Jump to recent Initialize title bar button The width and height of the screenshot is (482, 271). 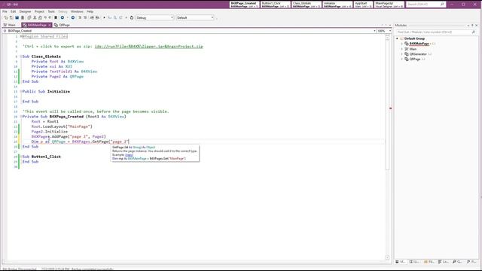[337, 5]
